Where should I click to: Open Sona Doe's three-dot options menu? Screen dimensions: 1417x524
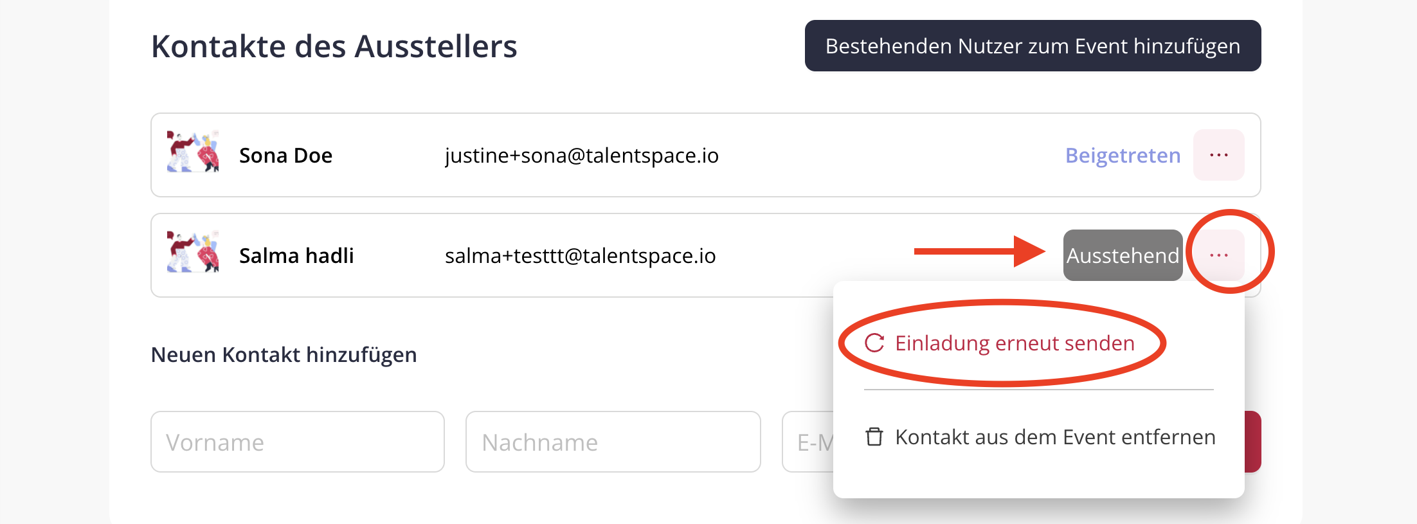click(1218, 155)
